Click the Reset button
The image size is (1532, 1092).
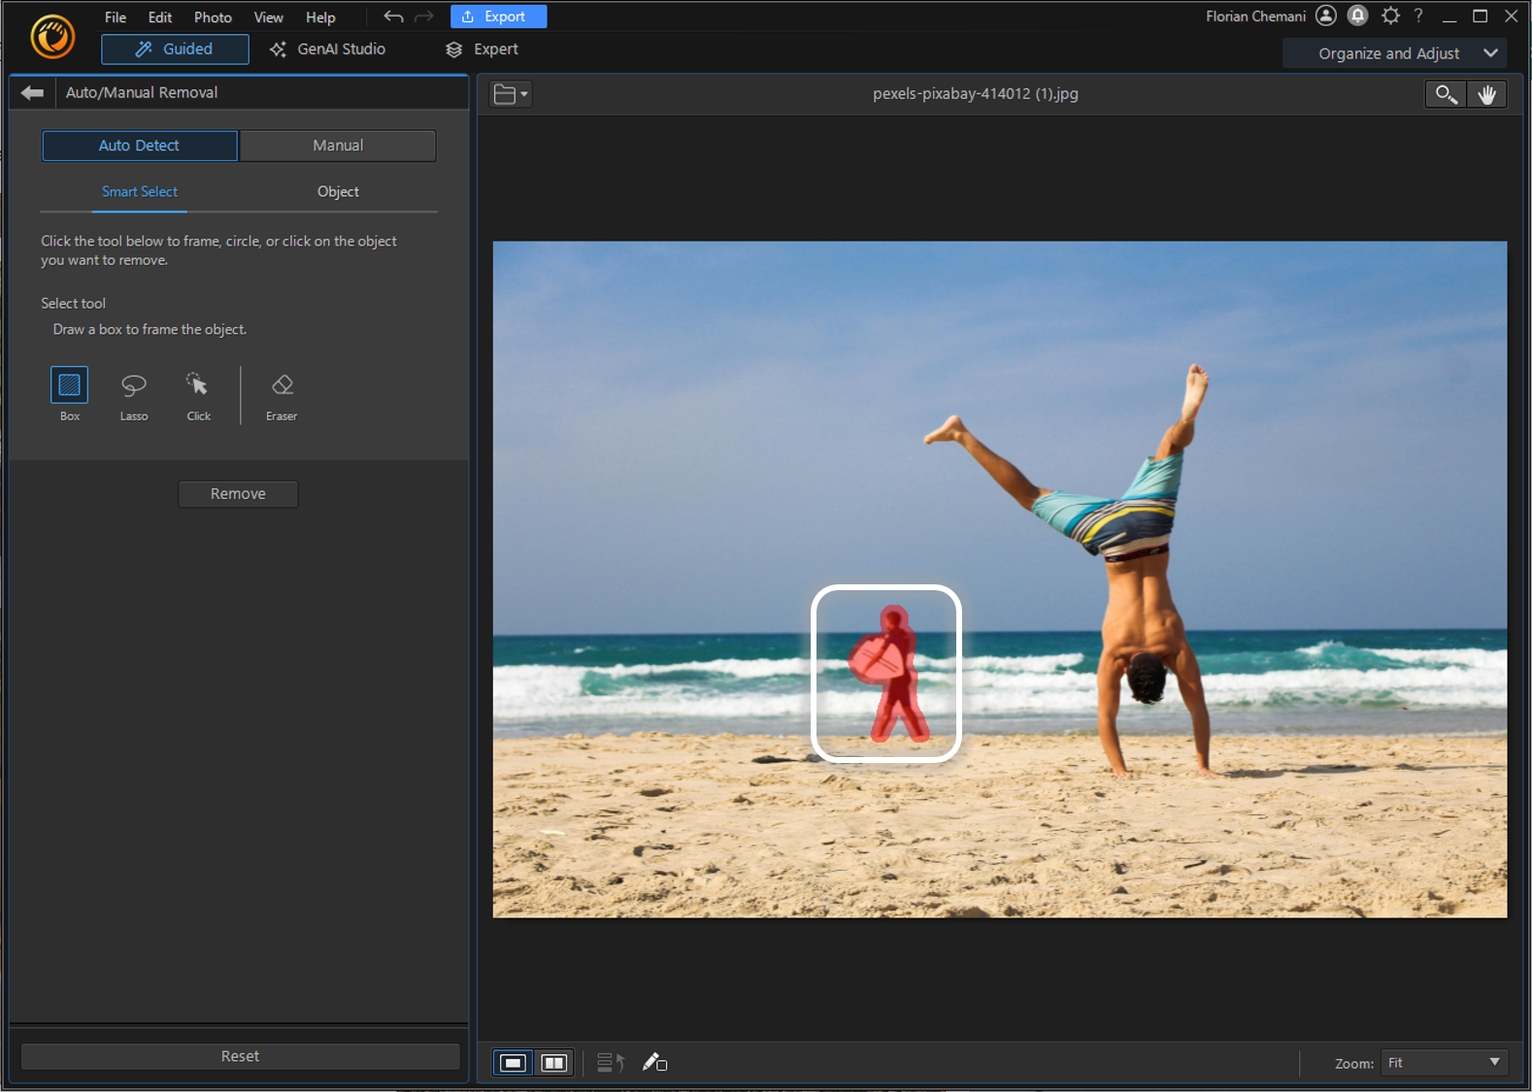click(x=240, y=1056)
